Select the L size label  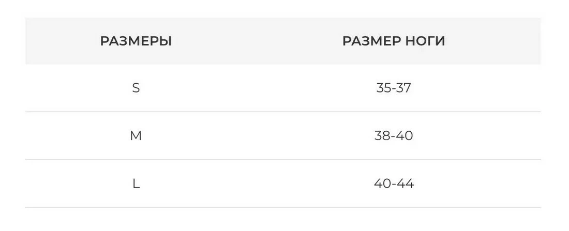click(136, 183)
